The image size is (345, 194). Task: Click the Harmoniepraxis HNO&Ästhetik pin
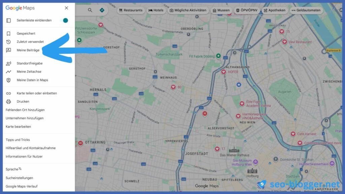coord(238,116)
